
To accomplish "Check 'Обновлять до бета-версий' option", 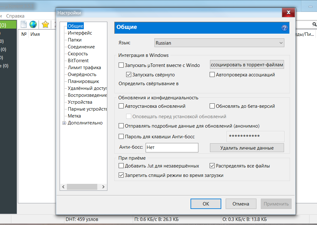I will (212, 106).
